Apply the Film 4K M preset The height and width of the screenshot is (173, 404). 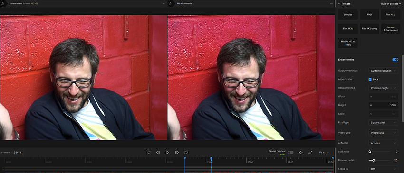pyautogui.click(x=348, y=29)
